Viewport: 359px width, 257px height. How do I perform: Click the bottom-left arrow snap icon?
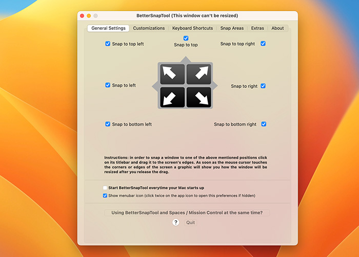(172, 97)
